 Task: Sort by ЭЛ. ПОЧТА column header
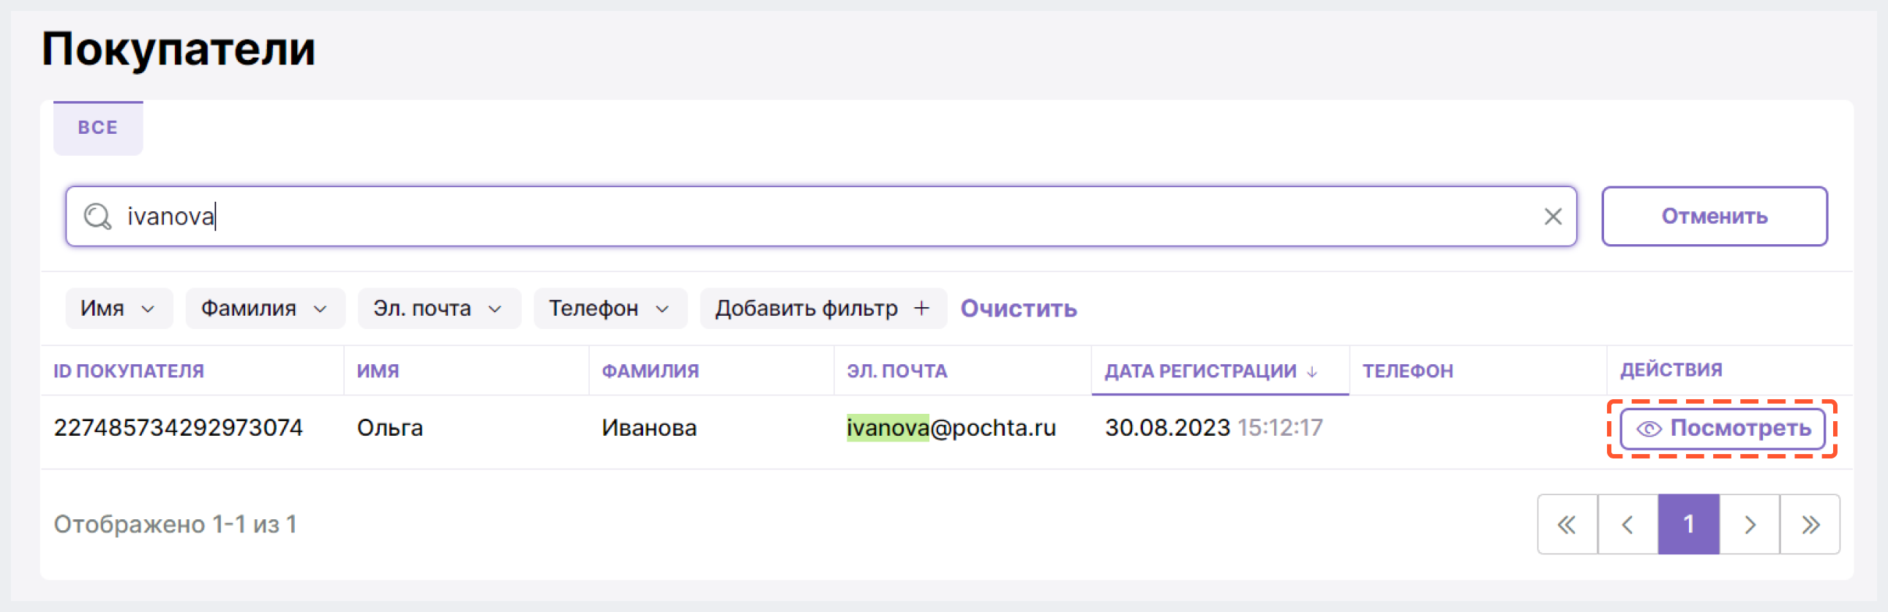pyautogui.click(x=897, y=371)
